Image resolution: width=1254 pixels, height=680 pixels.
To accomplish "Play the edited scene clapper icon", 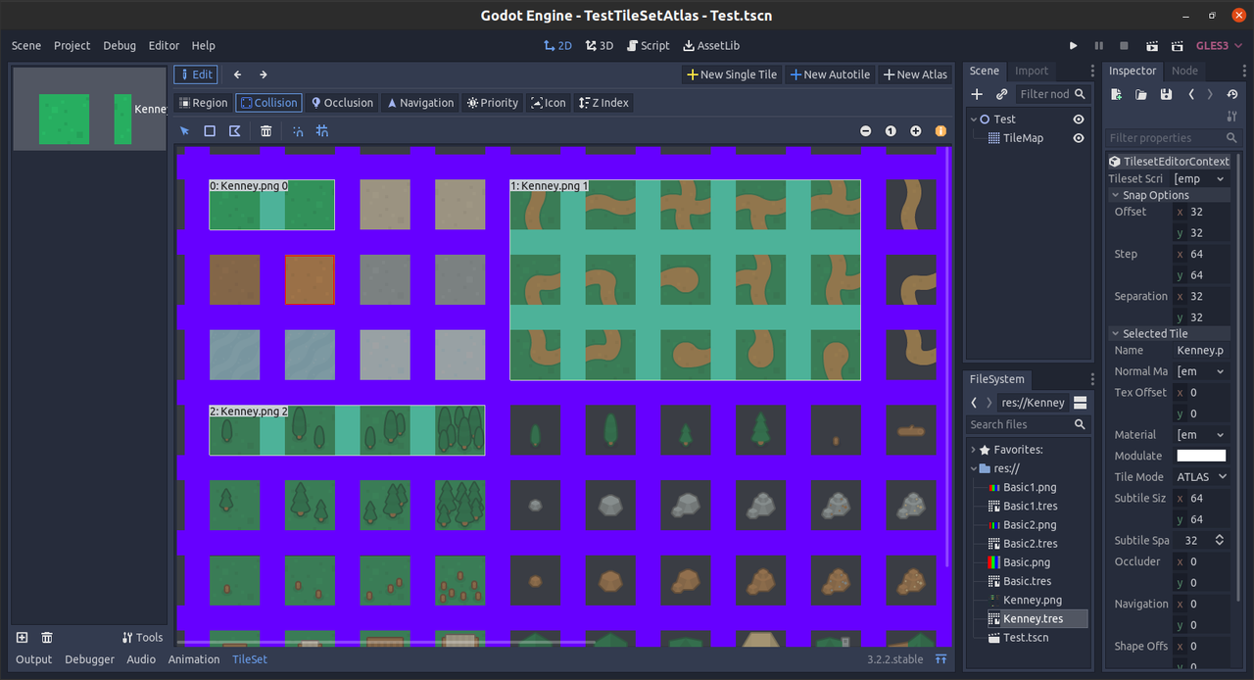I will (1152, 46).
